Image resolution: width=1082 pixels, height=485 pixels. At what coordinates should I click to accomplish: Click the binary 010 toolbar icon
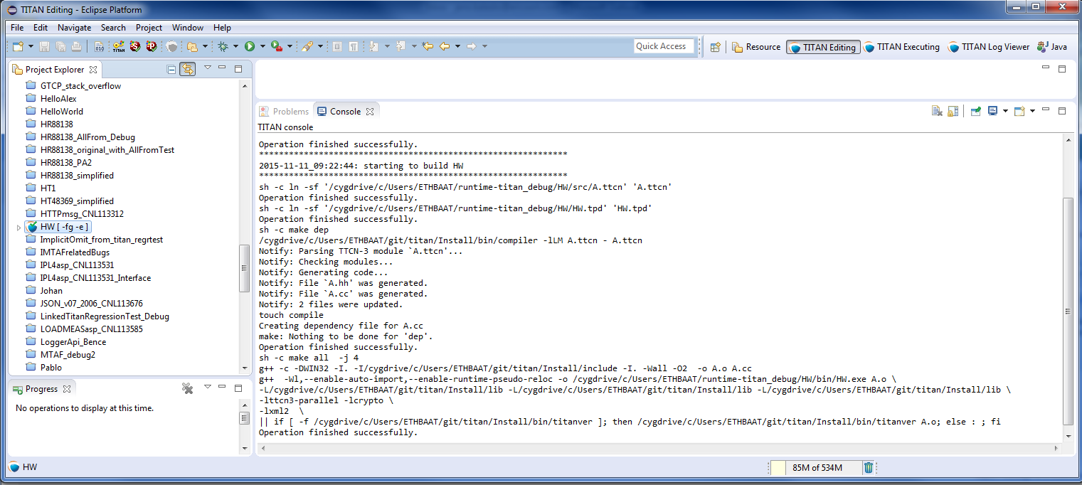(99, 46)
